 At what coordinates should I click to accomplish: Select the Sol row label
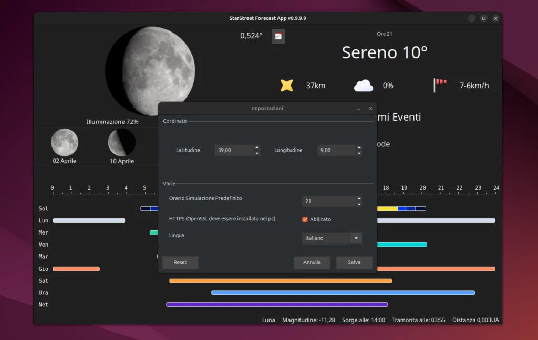43,208
